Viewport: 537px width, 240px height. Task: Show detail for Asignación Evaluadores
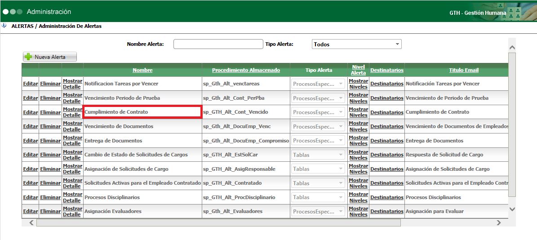(x=72, y=211)
